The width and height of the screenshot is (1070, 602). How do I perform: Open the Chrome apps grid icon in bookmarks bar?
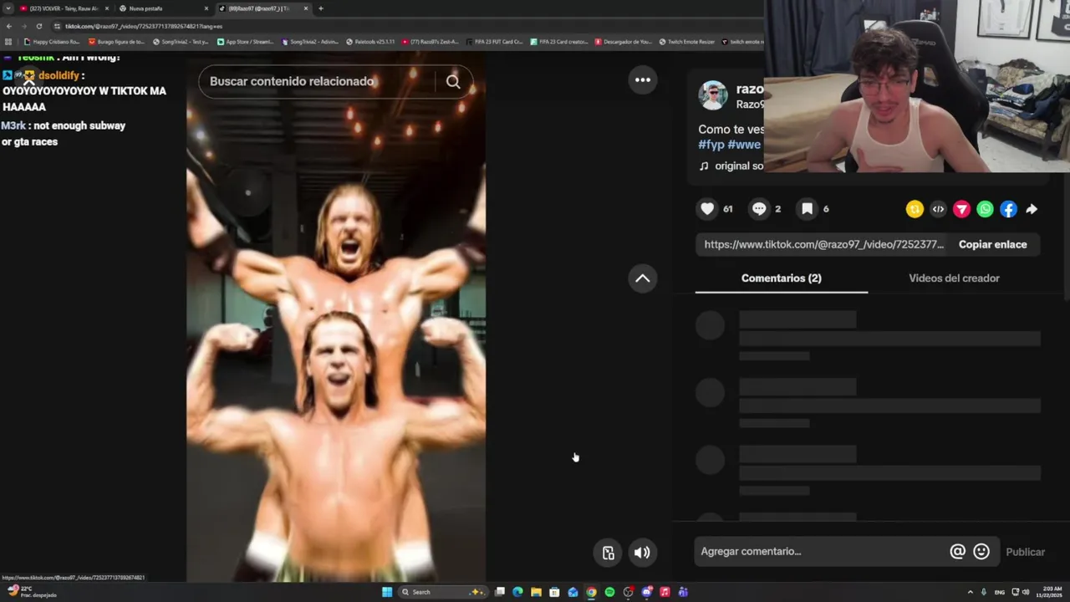pos(8,42)
